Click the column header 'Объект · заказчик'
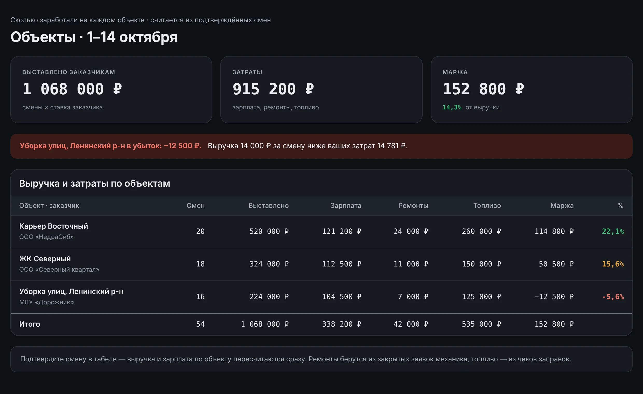This screenshot has width=643, height=394. pyautogui.click(x=49, y=206)
